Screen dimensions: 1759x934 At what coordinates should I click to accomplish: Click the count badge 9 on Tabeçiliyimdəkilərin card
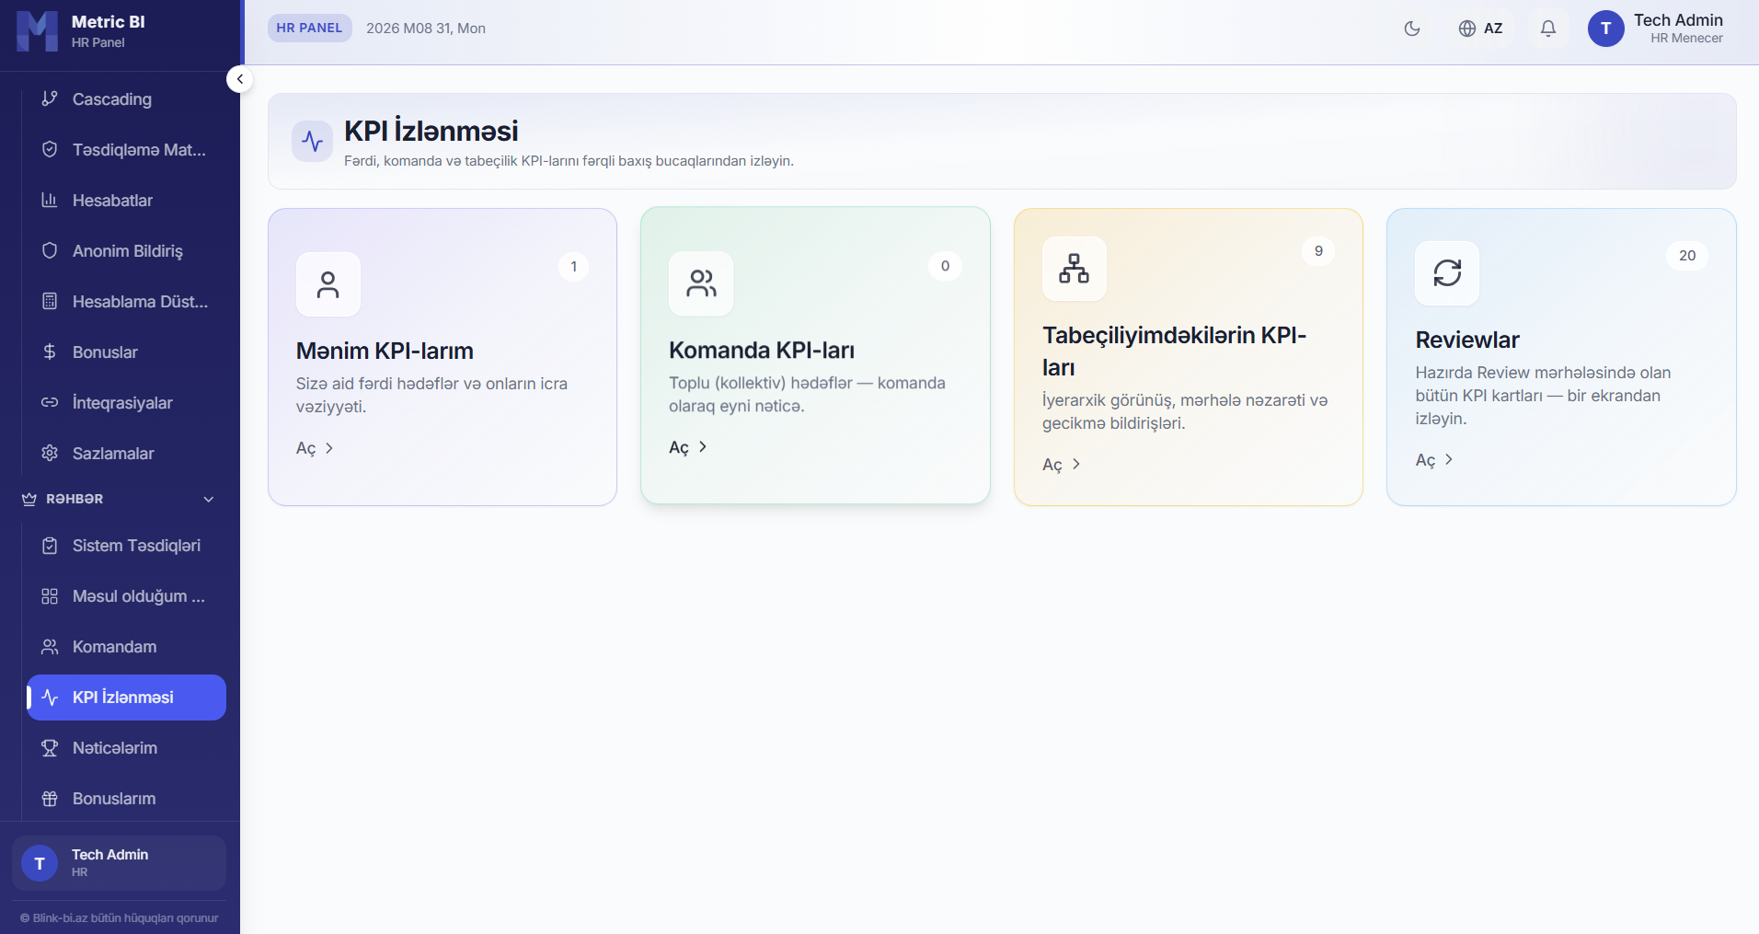(x=1318, y=251)
